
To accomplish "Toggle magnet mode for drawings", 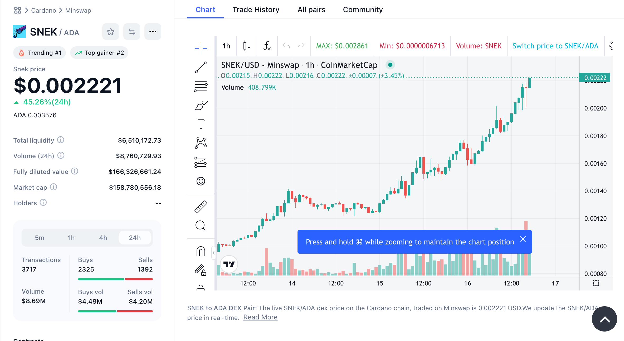I will pos(201,251).
